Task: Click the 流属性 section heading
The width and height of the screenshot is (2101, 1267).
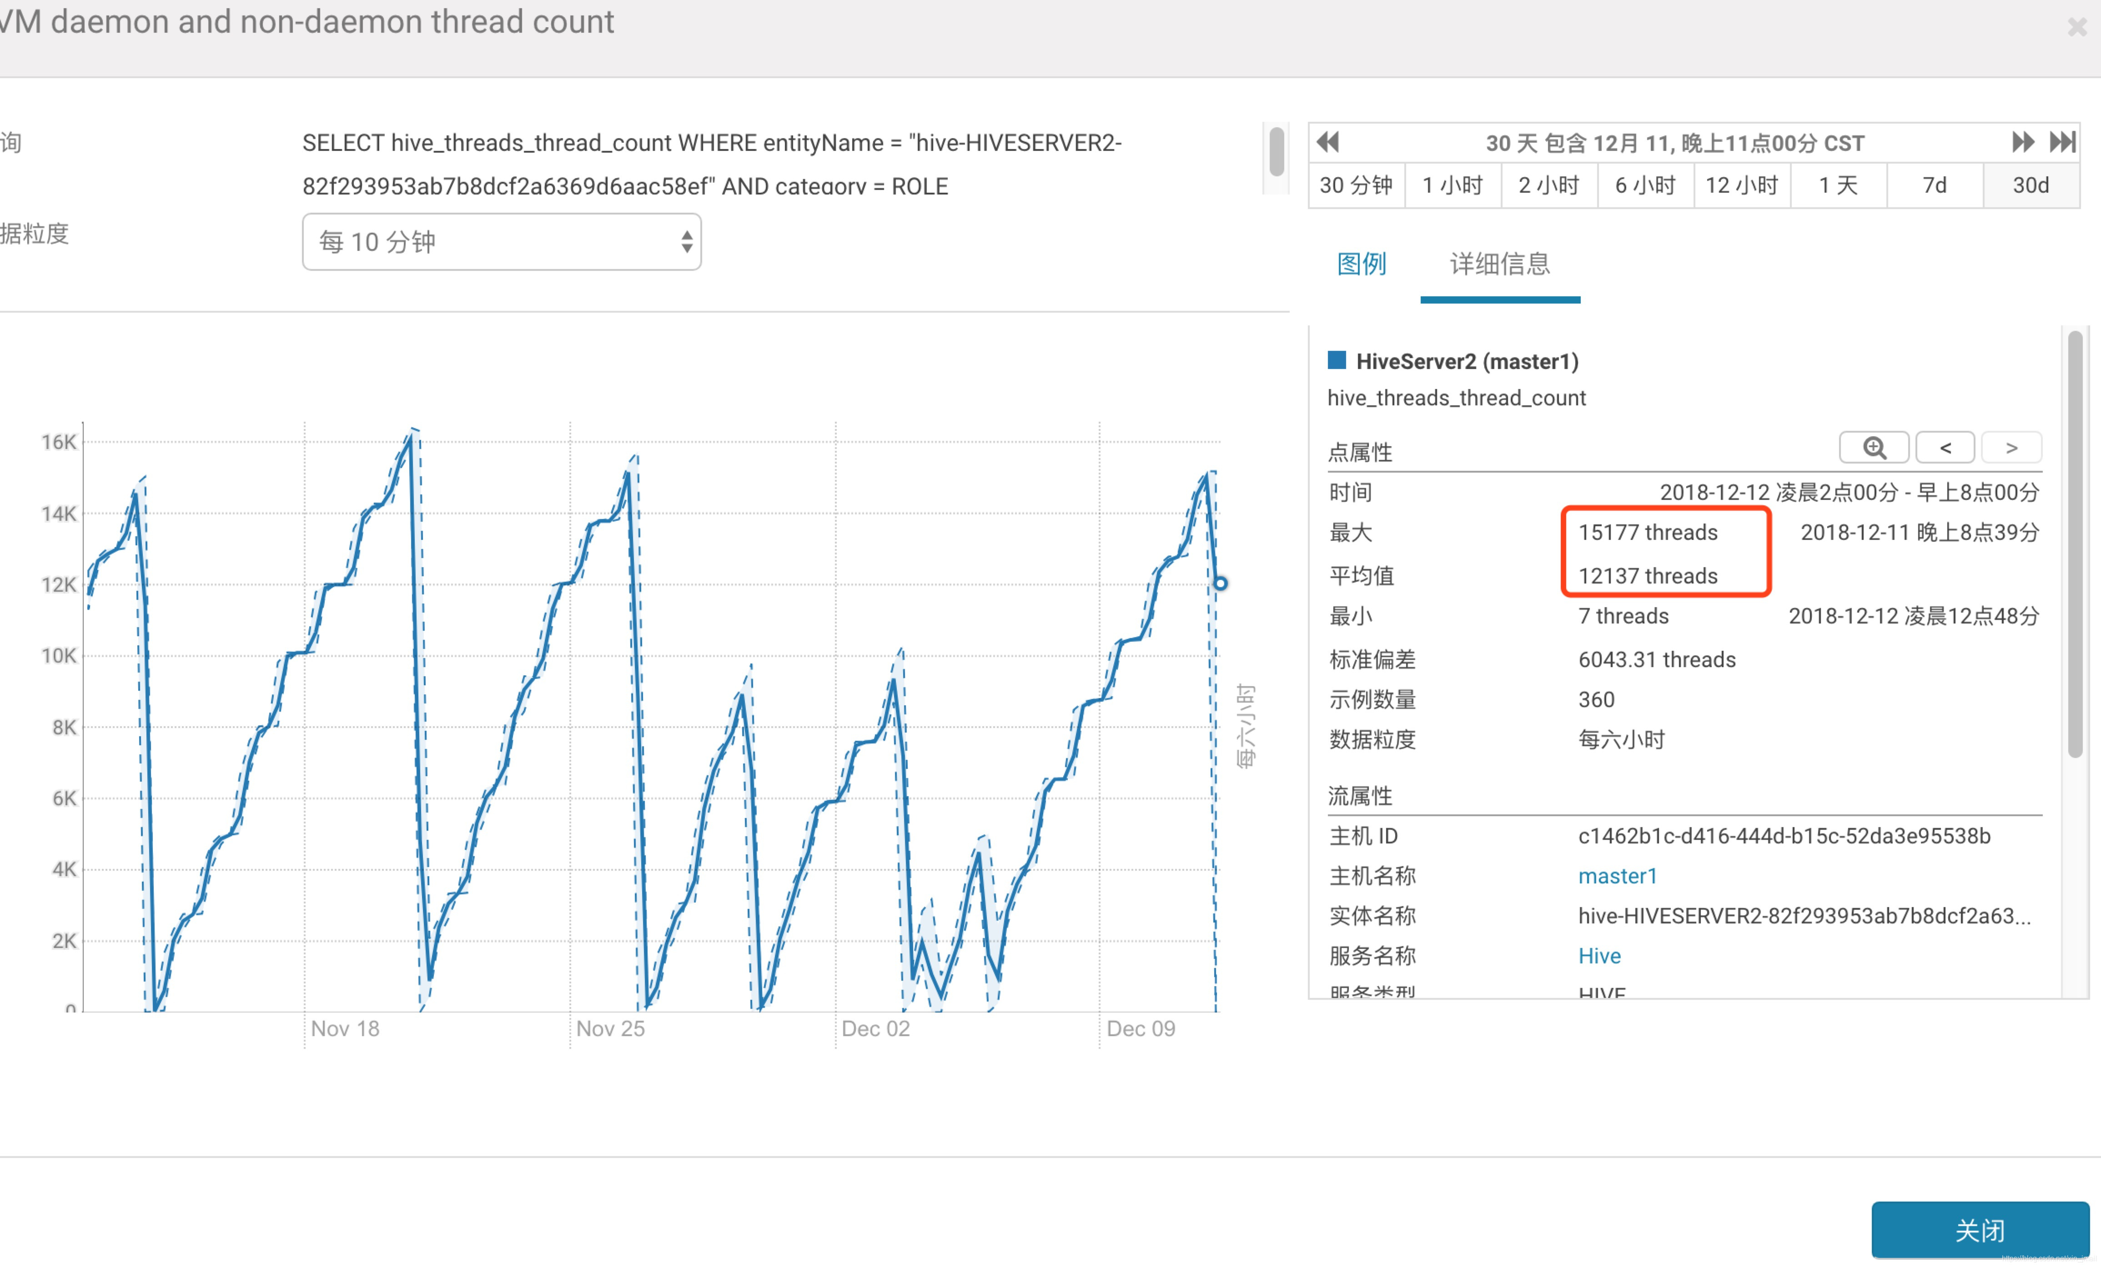Action: (x=1360, y=796)
